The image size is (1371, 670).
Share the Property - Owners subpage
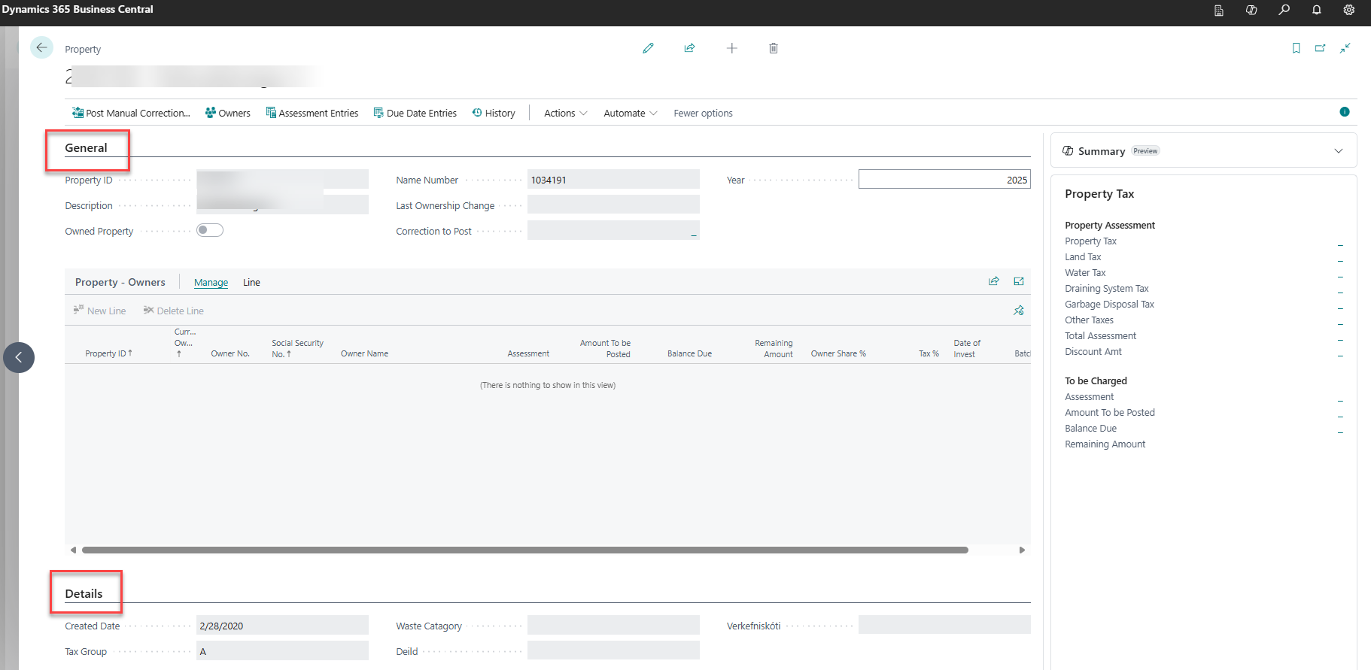994,281
